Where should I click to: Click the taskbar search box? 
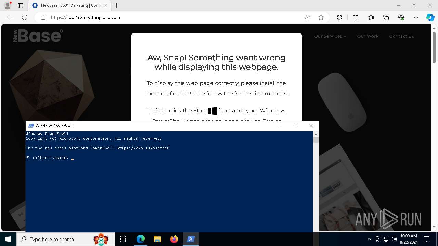click(x=65, y=239)
